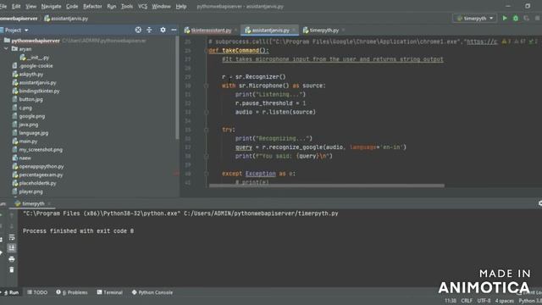Open the TODO tool window
The height and width of the screenshot is (305, 542).
point(37,292)
